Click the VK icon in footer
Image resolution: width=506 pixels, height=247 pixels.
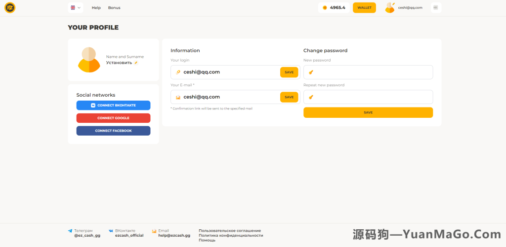(111, 231)
